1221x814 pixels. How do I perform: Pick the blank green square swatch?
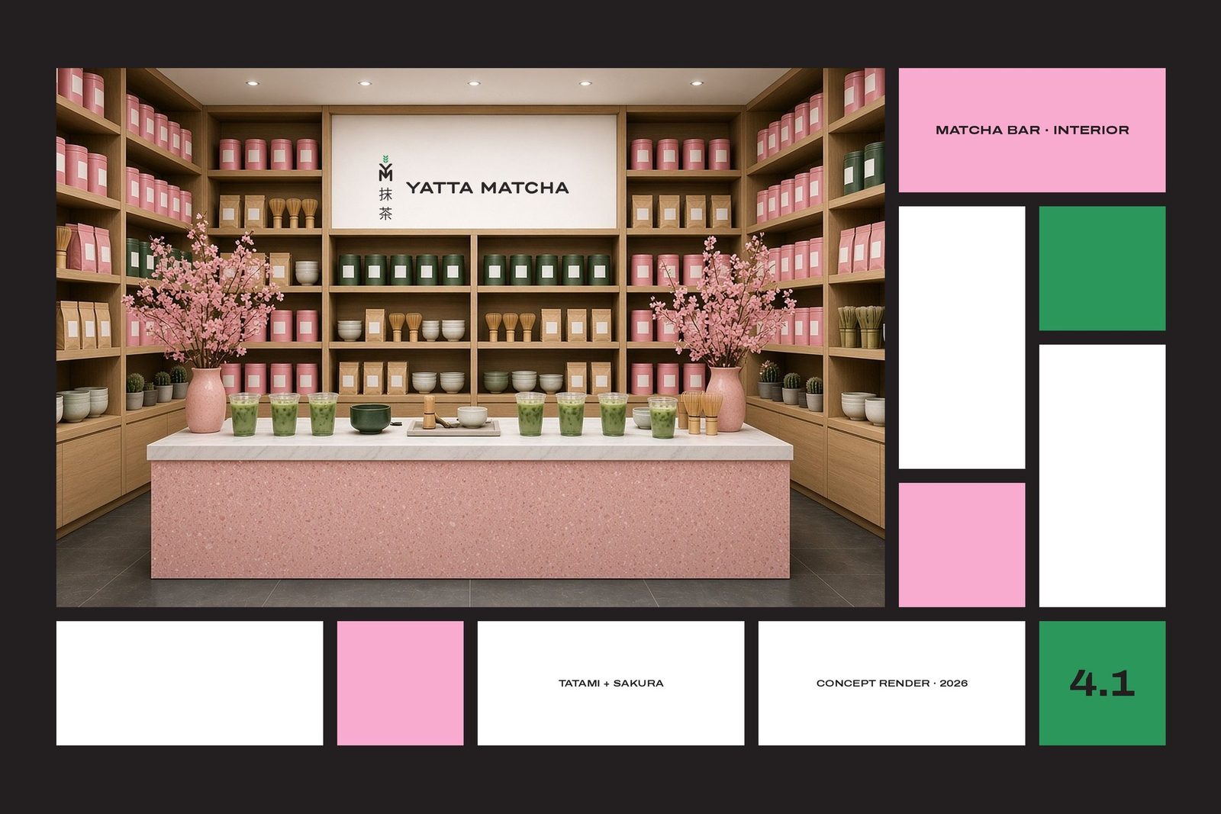[1102, 268]
